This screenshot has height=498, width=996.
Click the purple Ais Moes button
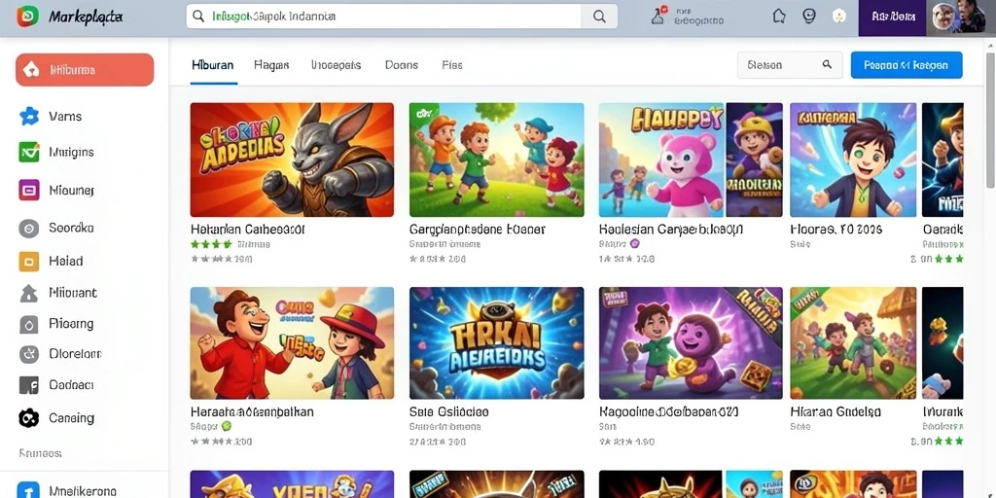893,18
